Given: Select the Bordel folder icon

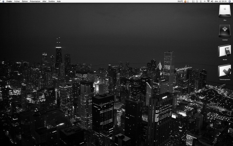Looking at the screenshot, I should pyautogui.click(x=225, y=50).
